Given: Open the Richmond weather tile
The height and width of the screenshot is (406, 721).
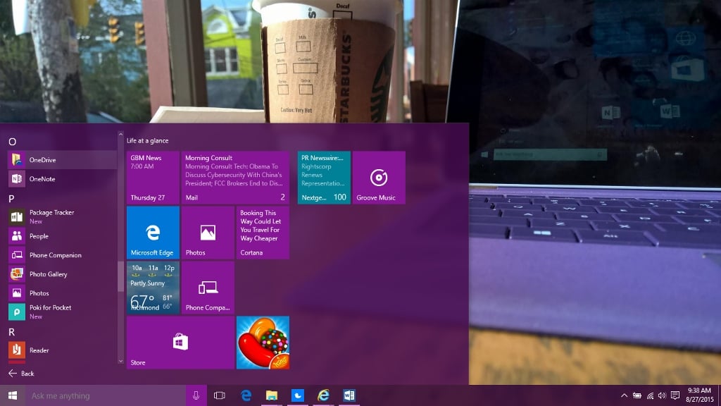Looking at the screenshot, I should tap(153, 288).
